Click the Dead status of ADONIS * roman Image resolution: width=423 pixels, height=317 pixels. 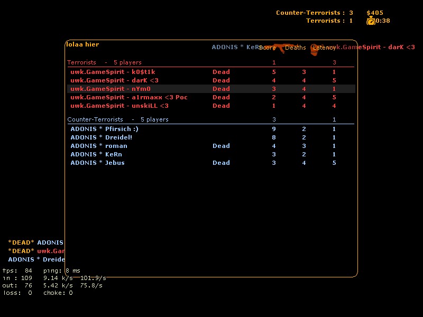pyautogui.click(x=221, y=146)
